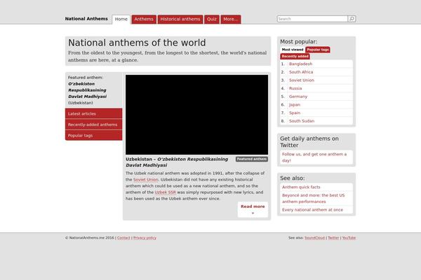This screenshot has width=421, height=280.
Task: Open the Bangladesh anthem link
Action: pyautogui.click(x=300, y=64)
